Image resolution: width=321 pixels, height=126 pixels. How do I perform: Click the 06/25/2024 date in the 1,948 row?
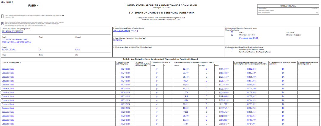click(125, 96)
